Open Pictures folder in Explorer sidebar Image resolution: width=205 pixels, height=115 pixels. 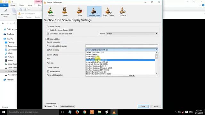pyautogui.click(x=10, y=57)
